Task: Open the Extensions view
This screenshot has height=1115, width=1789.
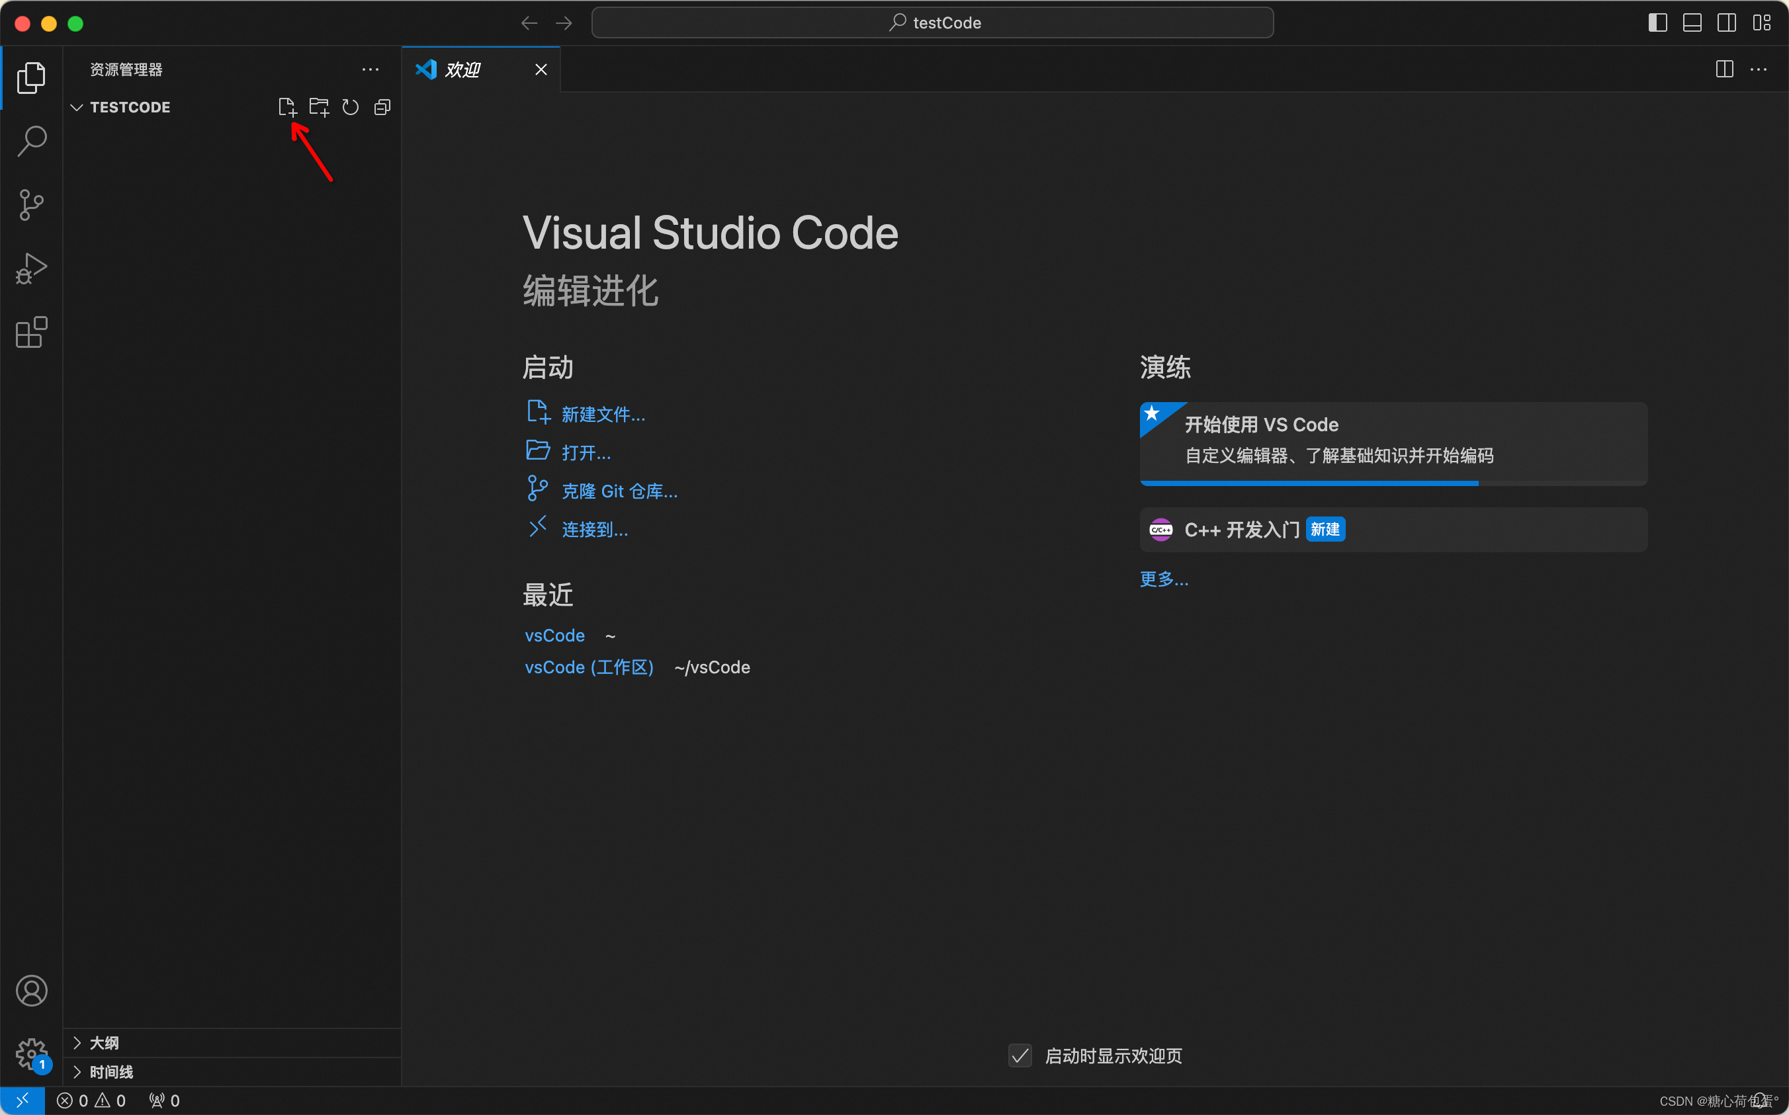Action: coord(31,333)
